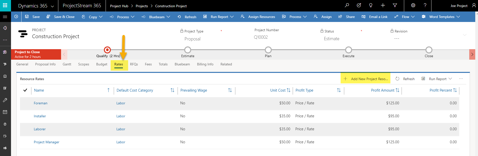Click the circular arrow icon left of Save

16,17
